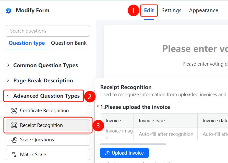This screenshot has width=228, height=163.
Task: Click the Invoice date column header
Action: [213, 121]
